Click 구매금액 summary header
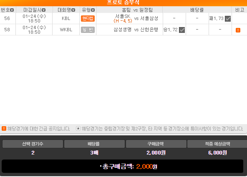 (x=156, y=144)
